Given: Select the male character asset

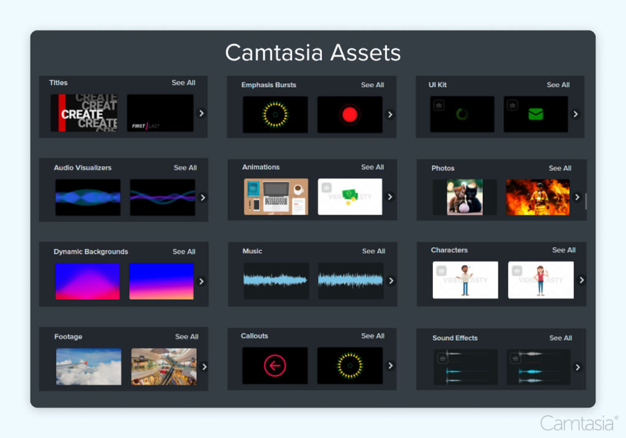Looking at the screenshot, I should 465,280.
